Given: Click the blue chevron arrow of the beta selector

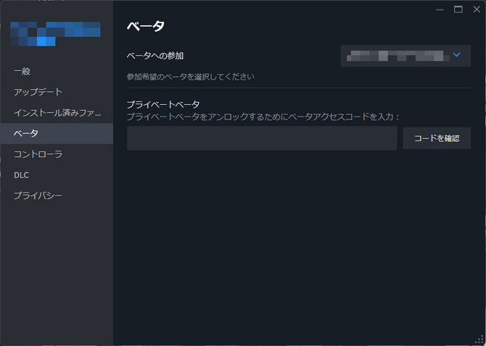Looking at the screenshot, I should [456, 55].
